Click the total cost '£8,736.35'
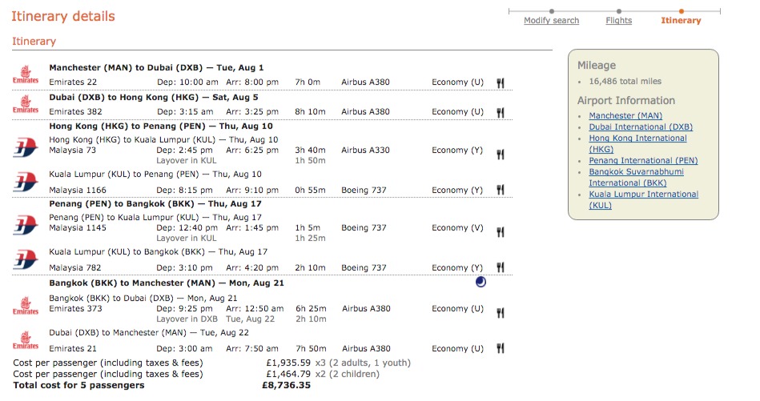The height and width of the screenshot is (401, 760). (286, 385)
